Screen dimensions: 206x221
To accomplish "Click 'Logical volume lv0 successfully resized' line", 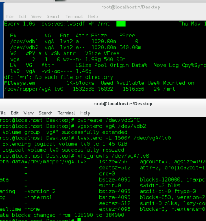I will point(63,150).
